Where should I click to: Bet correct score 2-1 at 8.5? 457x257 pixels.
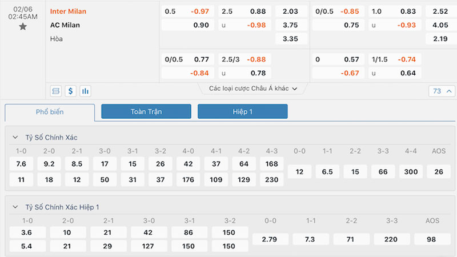(x=77, y=164)
